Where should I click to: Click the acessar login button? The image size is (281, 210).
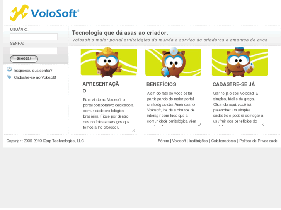(x=24, y=59)
